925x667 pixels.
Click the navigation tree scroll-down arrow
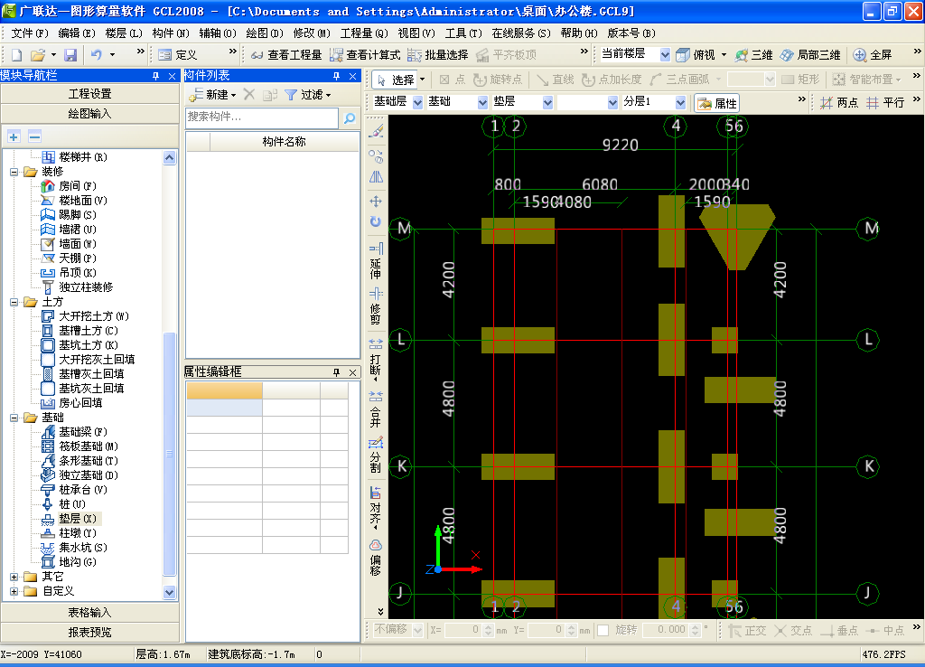coord(169,593)
